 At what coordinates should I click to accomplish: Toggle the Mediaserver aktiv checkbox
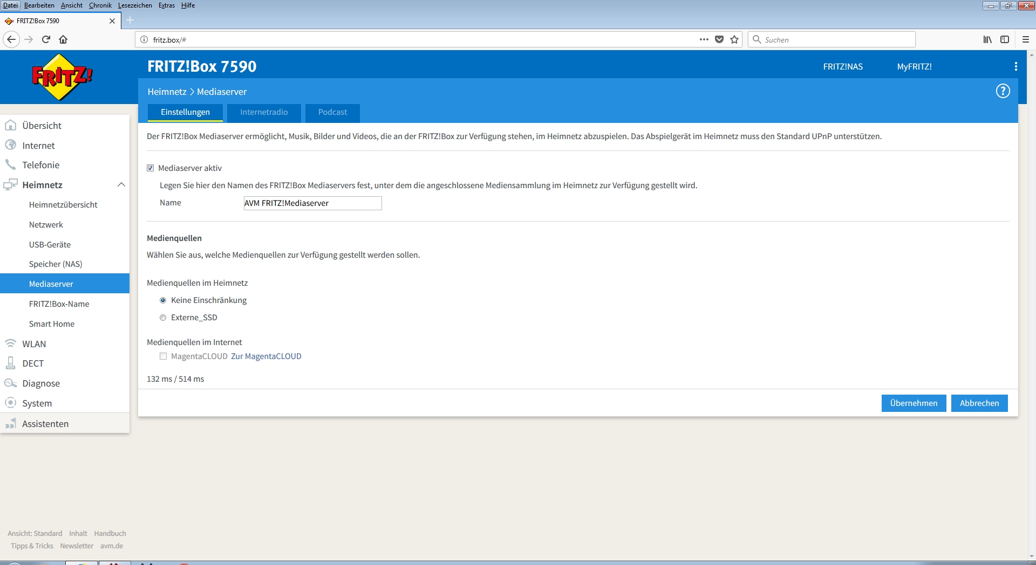[x=151, y=168]
